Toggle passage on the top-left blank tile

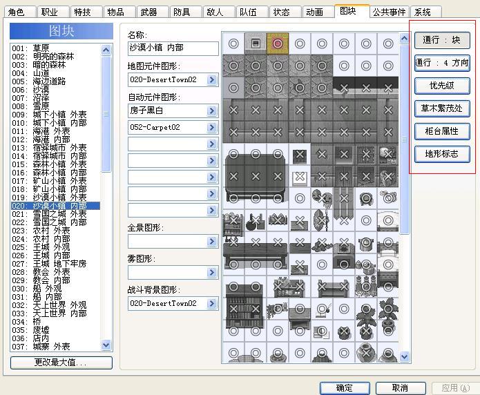point(233,44)
